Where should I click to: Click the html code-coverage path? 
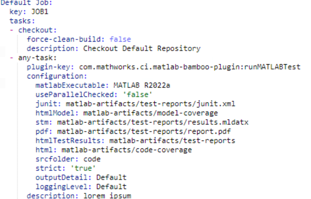[127, 150]
